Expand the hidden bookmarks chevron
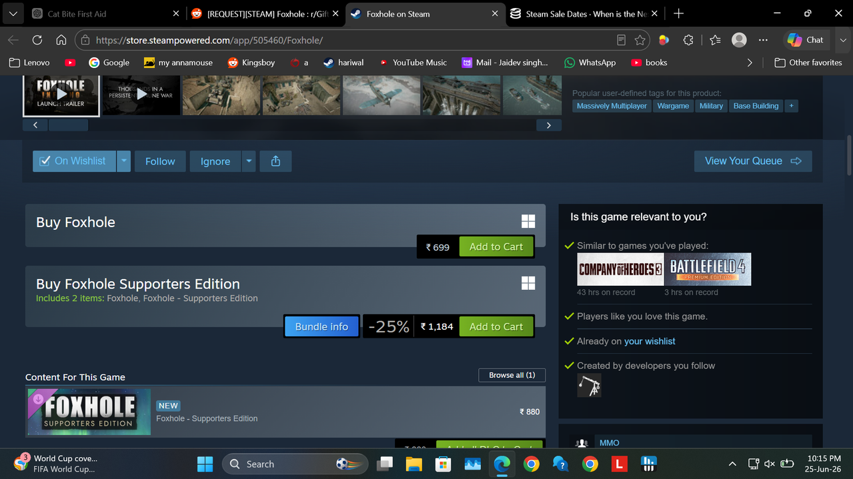Image resolution: width=853 pixels, height=479 pixels. (x=750, y=63)
